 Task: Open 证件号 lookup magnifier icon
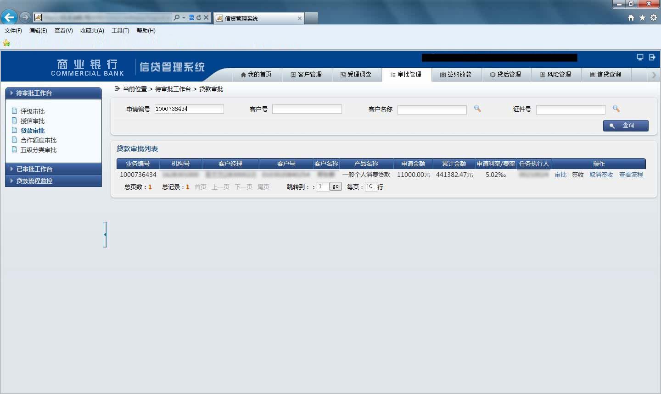tap(616, 109)
